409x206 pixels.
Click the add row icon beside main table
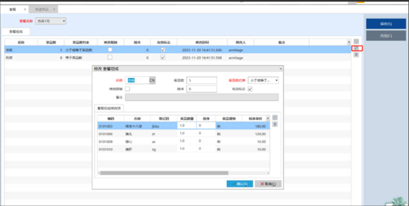356,42
